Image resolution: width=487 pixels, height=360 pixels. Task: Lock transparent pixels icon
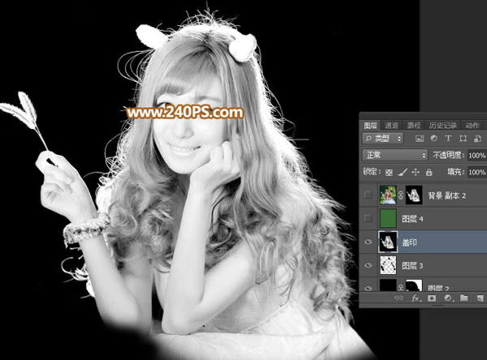point(389,172)
